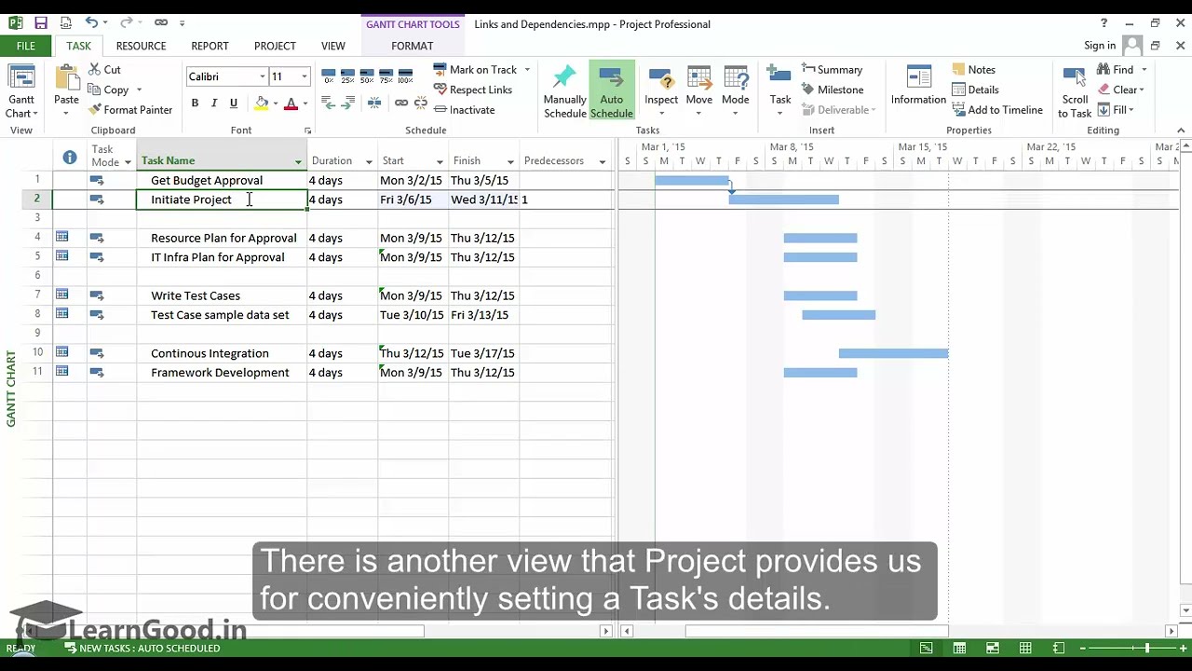Open task Notes
1192x671 pixels.
[x=973, y=70]
